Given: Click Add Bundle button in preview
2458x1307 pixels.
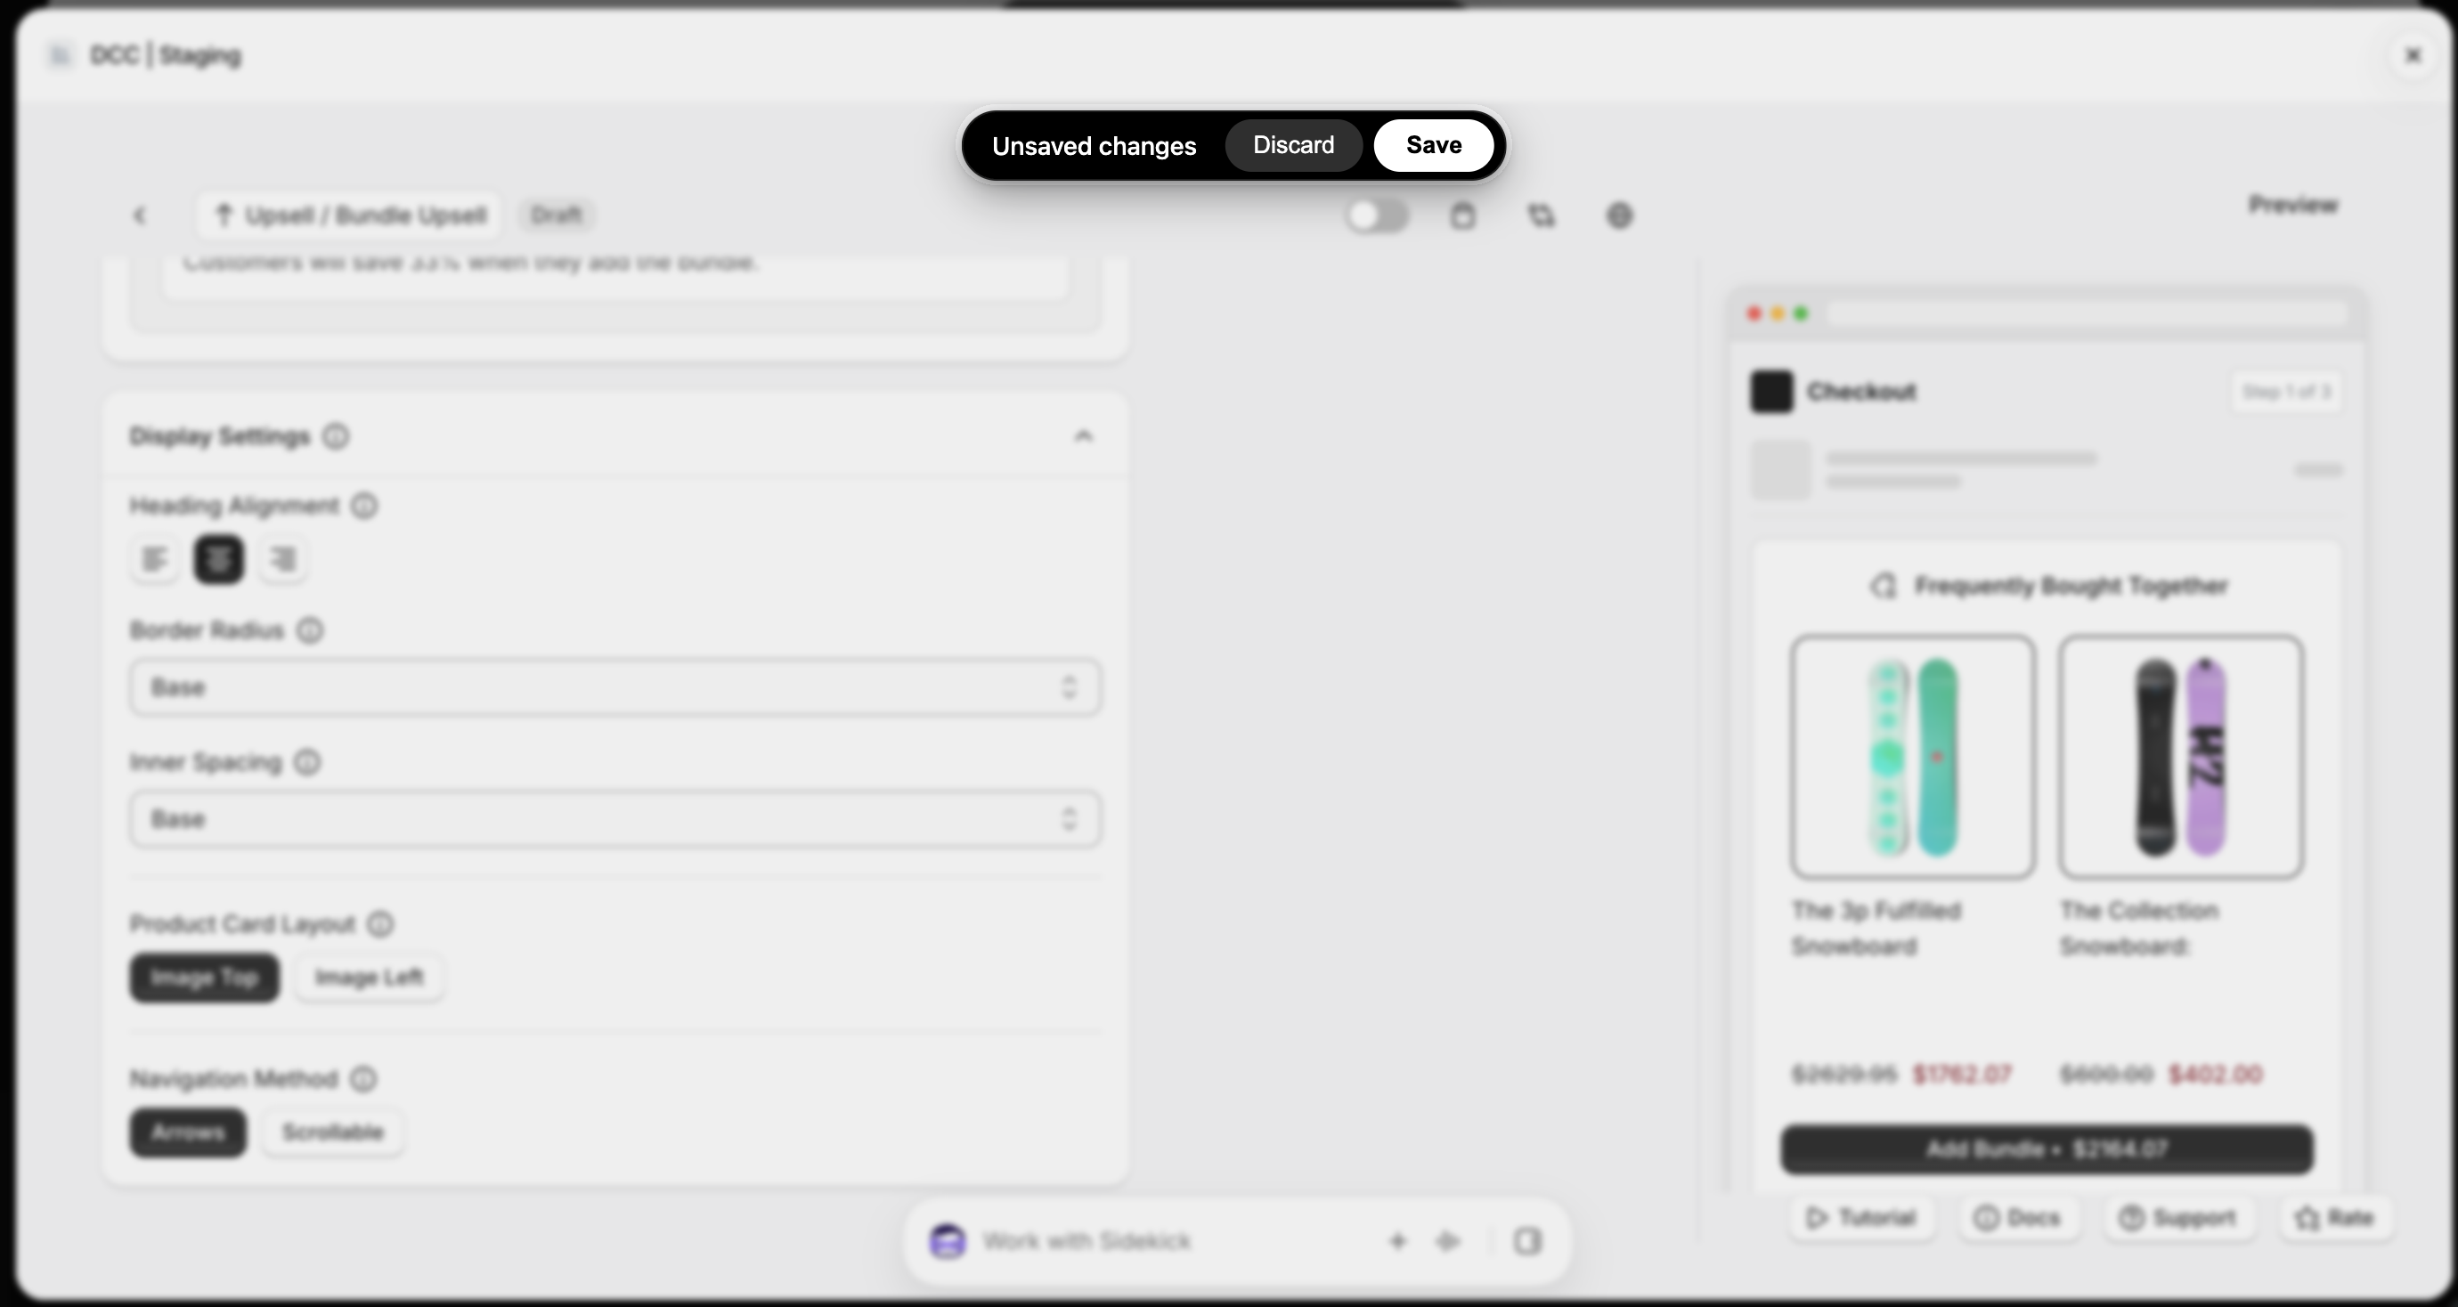Looking at the screenshot, I should (2047, 1149).
